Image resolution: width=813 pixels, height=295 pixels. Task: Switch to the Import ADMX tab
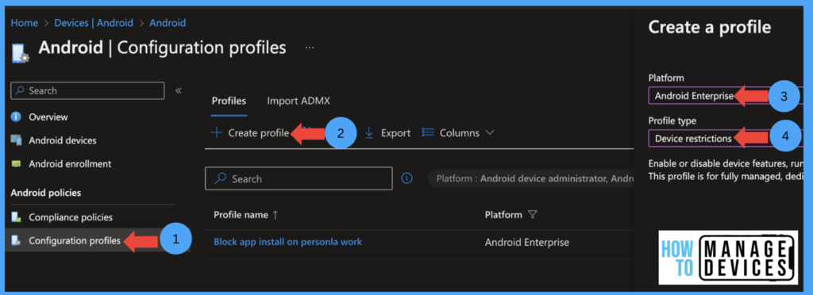click(299, 101)
